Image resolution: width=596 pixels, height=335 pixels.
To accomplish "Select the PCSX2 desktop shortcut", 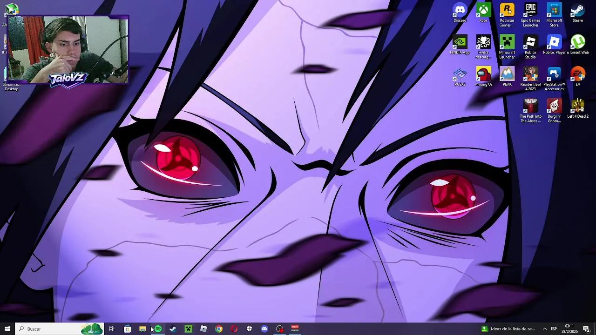I will (x=460, y=77).
